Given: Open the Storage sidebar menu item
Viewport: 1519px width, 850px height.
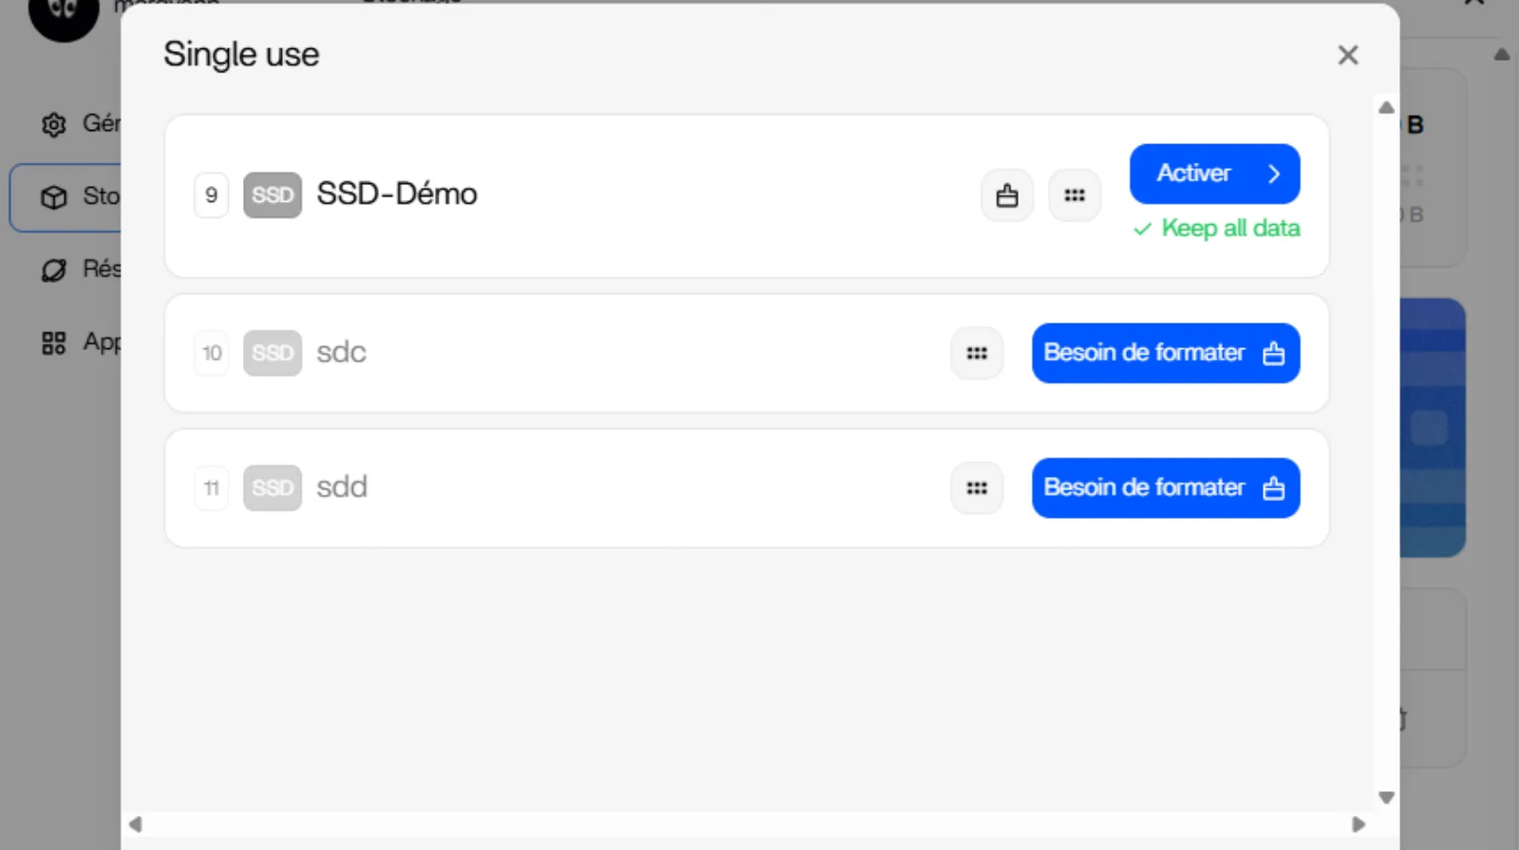Looking at the screenshot, I should pos(66,196).
